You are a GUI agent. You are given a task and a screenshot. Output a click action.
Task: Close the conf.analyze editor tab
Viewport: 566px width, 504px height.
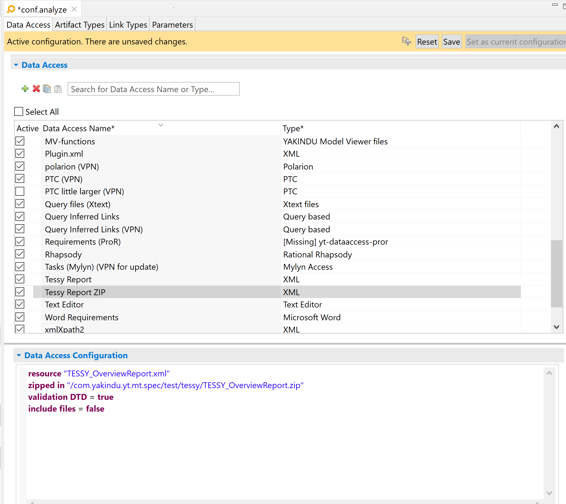click(x=74, y=9)
